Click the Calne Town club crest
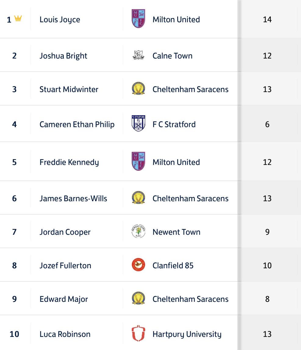This screenshot has height=350, width=301. (138, 55)
